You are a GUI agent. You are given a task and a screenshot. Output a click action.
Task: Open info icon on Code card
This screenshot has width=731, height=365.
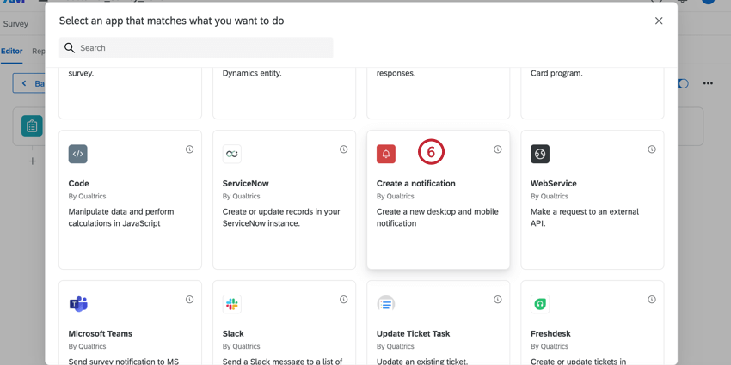pyautogui.click(x=190, y=149)
